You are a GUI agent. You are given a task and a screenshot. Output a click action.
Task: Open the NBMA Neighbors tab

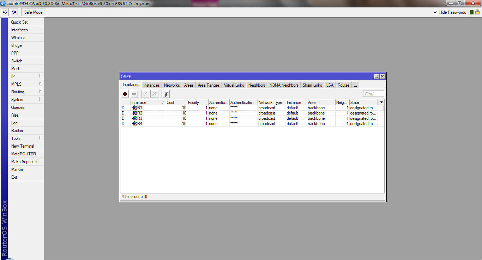(284, 85)
